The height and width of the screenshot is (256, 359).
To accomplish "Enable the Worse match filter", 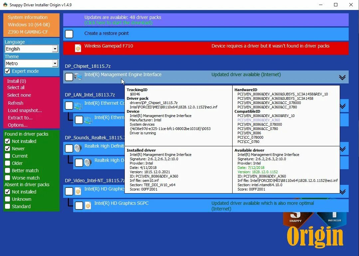I will [x=8, y=178].
